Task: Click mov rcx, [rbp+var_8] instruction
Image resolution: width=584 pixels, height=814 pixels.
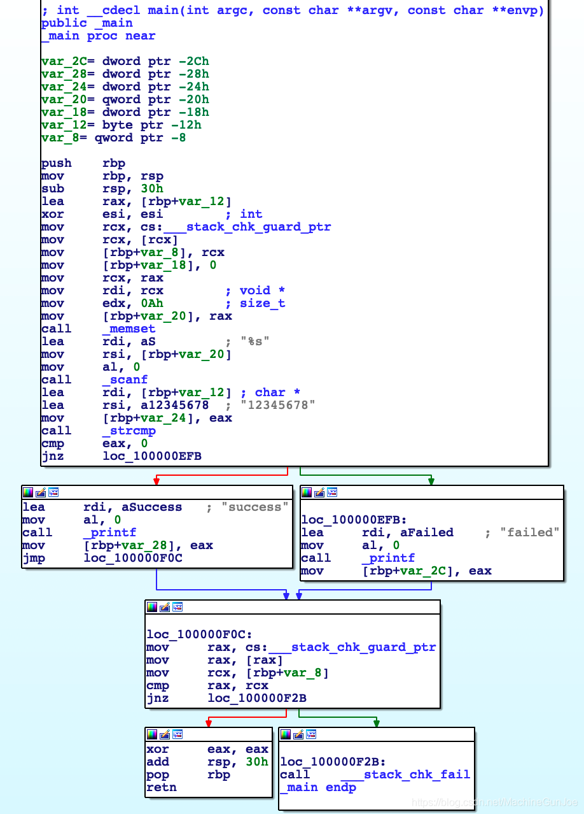Action: click(x=238, y=673)
